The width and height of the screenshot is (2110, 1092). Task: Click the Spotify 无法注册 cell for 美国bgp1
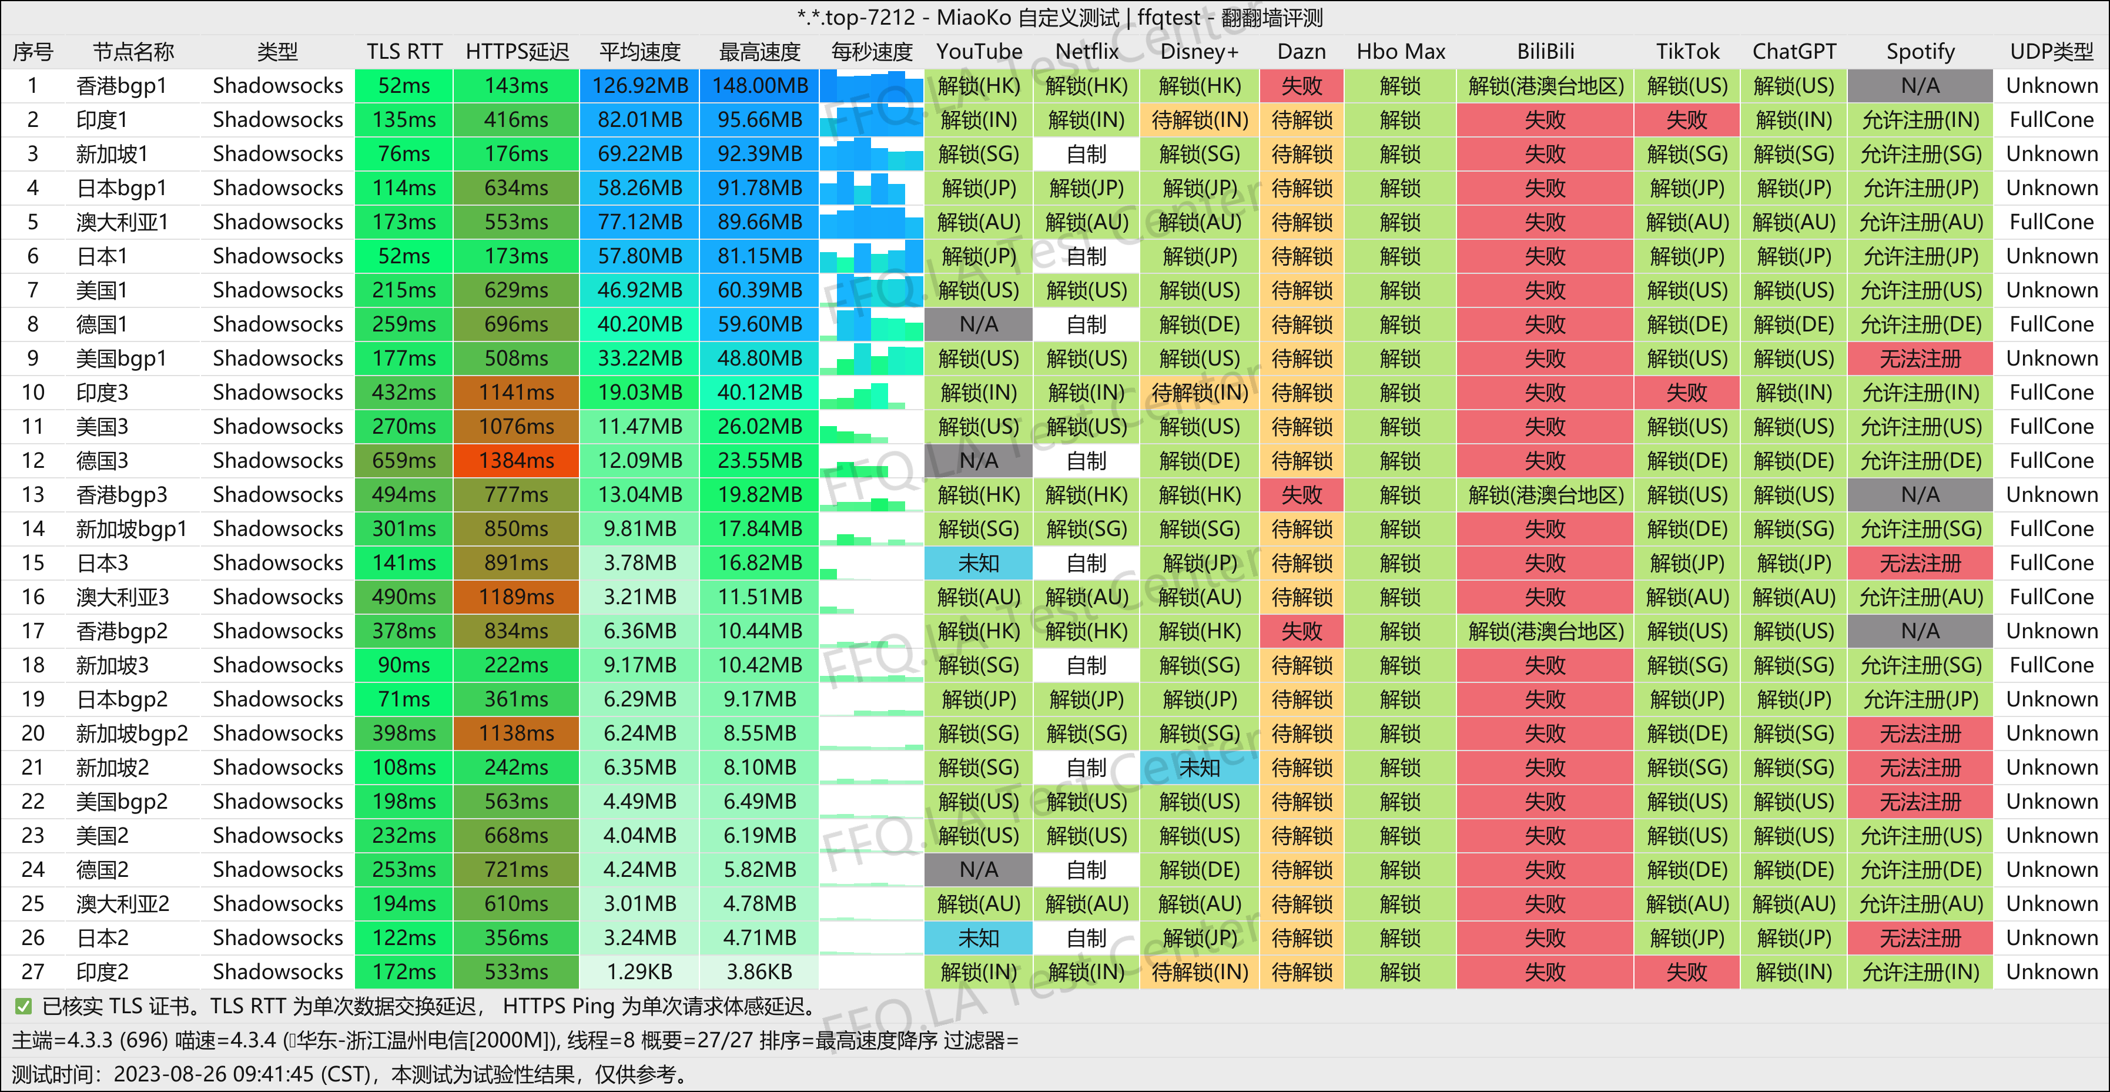click(1920, 359)
